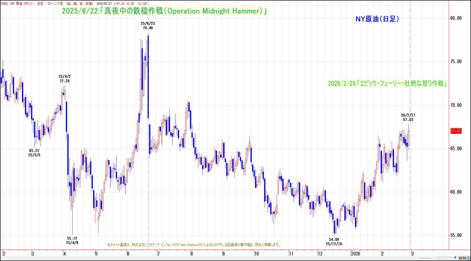This screenshot has width=471, height=261.
Task: Click the 26/2/27 latest price label
Action: tap(408, 117)
